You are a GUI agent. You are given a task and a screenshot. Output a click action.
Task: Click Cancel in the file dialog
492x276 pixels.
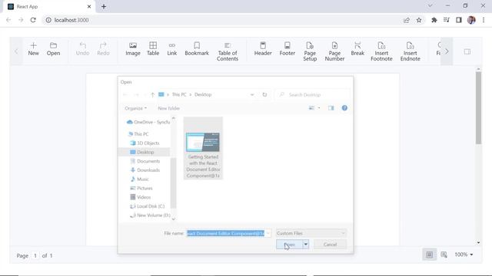coord(330,245)
